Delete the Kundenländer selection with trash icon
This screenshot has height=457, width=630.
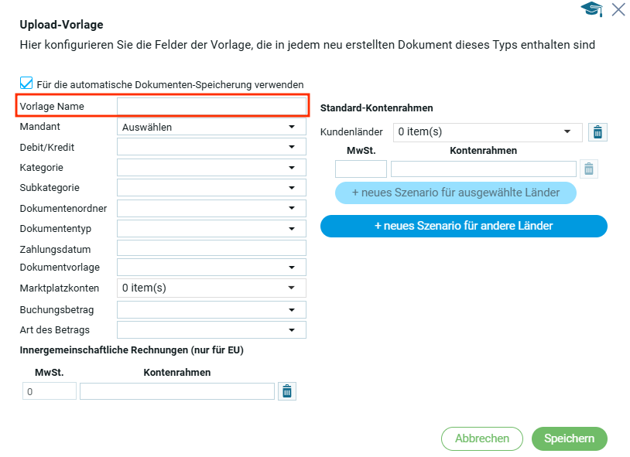(x=597, y=132)
